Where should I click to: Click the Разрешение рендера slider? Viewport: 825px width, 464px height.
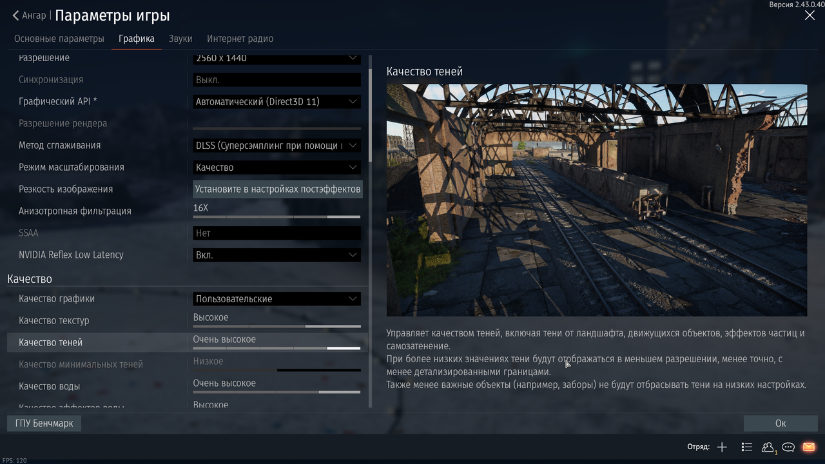pyautogui.click(x=277, y=128)
